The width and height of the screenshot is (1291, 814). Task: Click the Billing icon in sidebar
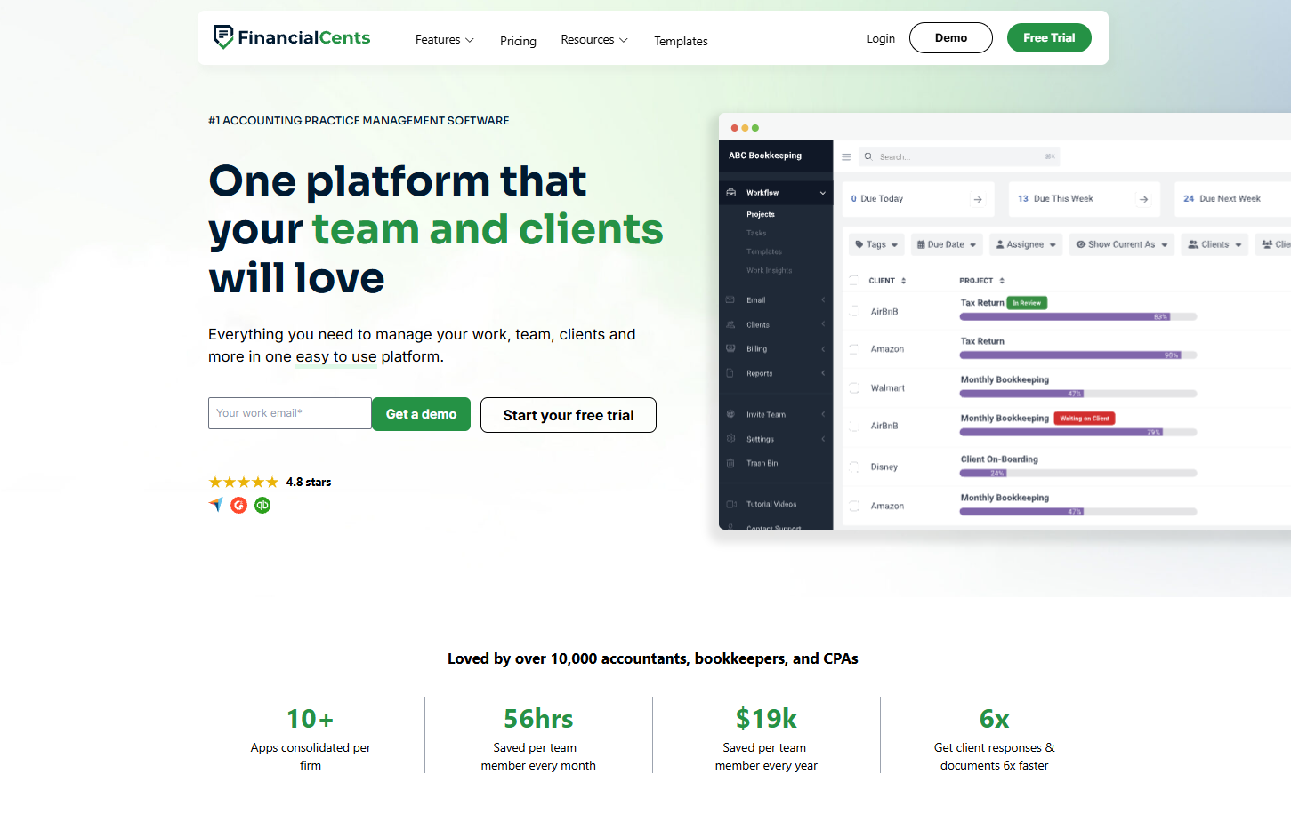coord(730,349)
